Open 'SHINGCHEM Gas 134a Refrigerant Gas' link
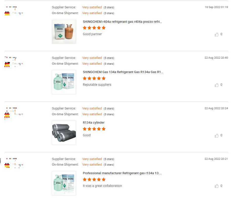This screenshot has height=200, width=234. tap(123, 72)
